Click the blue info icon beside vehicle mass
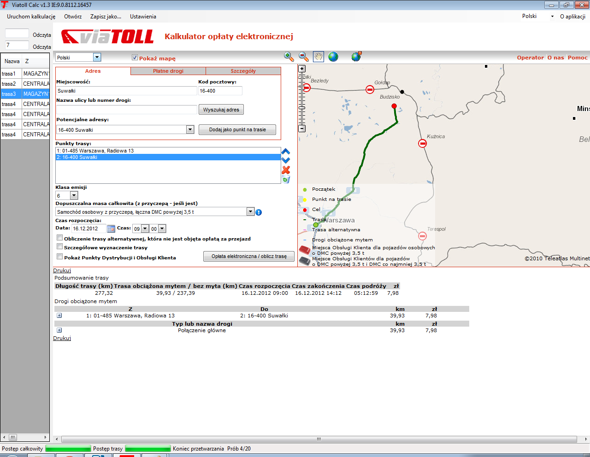 tap(259, 212)
